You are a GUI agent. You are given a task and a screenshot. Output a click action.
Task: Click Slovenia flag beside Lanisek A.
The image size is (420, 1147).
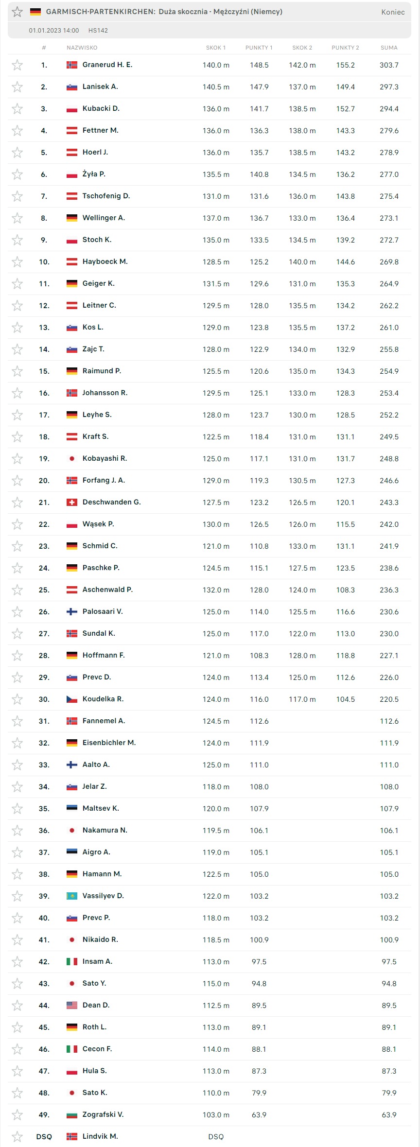pyautogui.click(x=72, y=87)
